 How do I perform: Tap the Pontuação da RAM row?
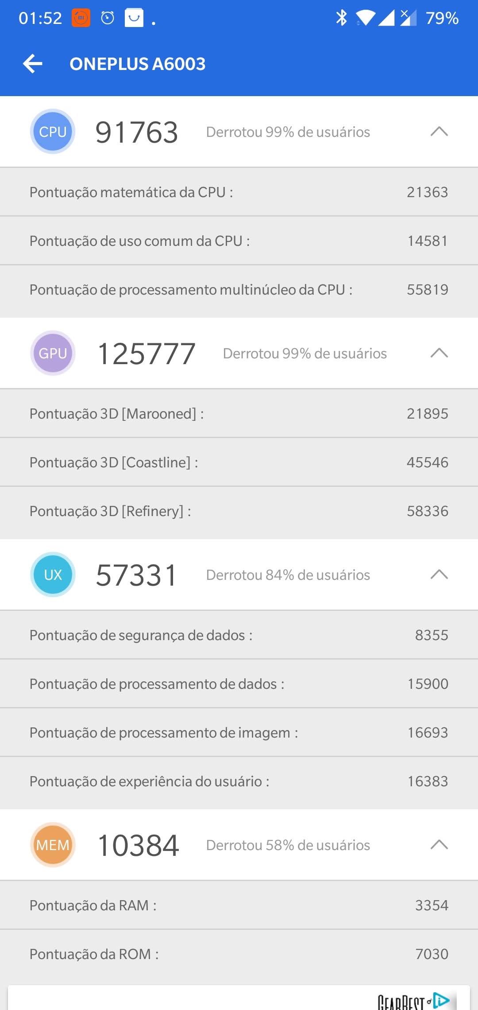pyautogui.click(x=239, y=905)
